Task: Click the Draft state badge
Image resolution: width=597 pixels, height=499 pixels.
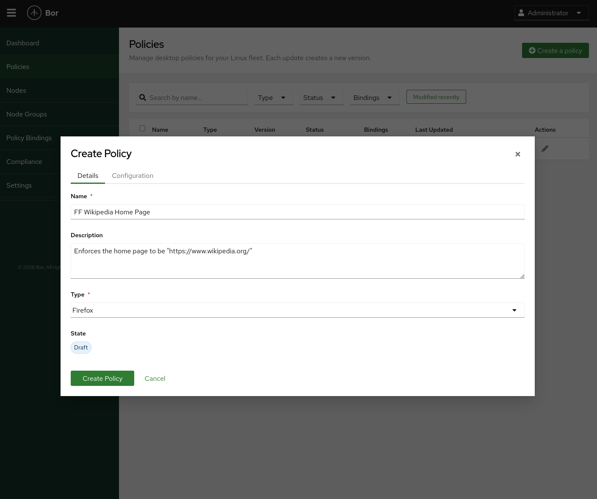Action: pyautogui.click(x=81, y=347)
